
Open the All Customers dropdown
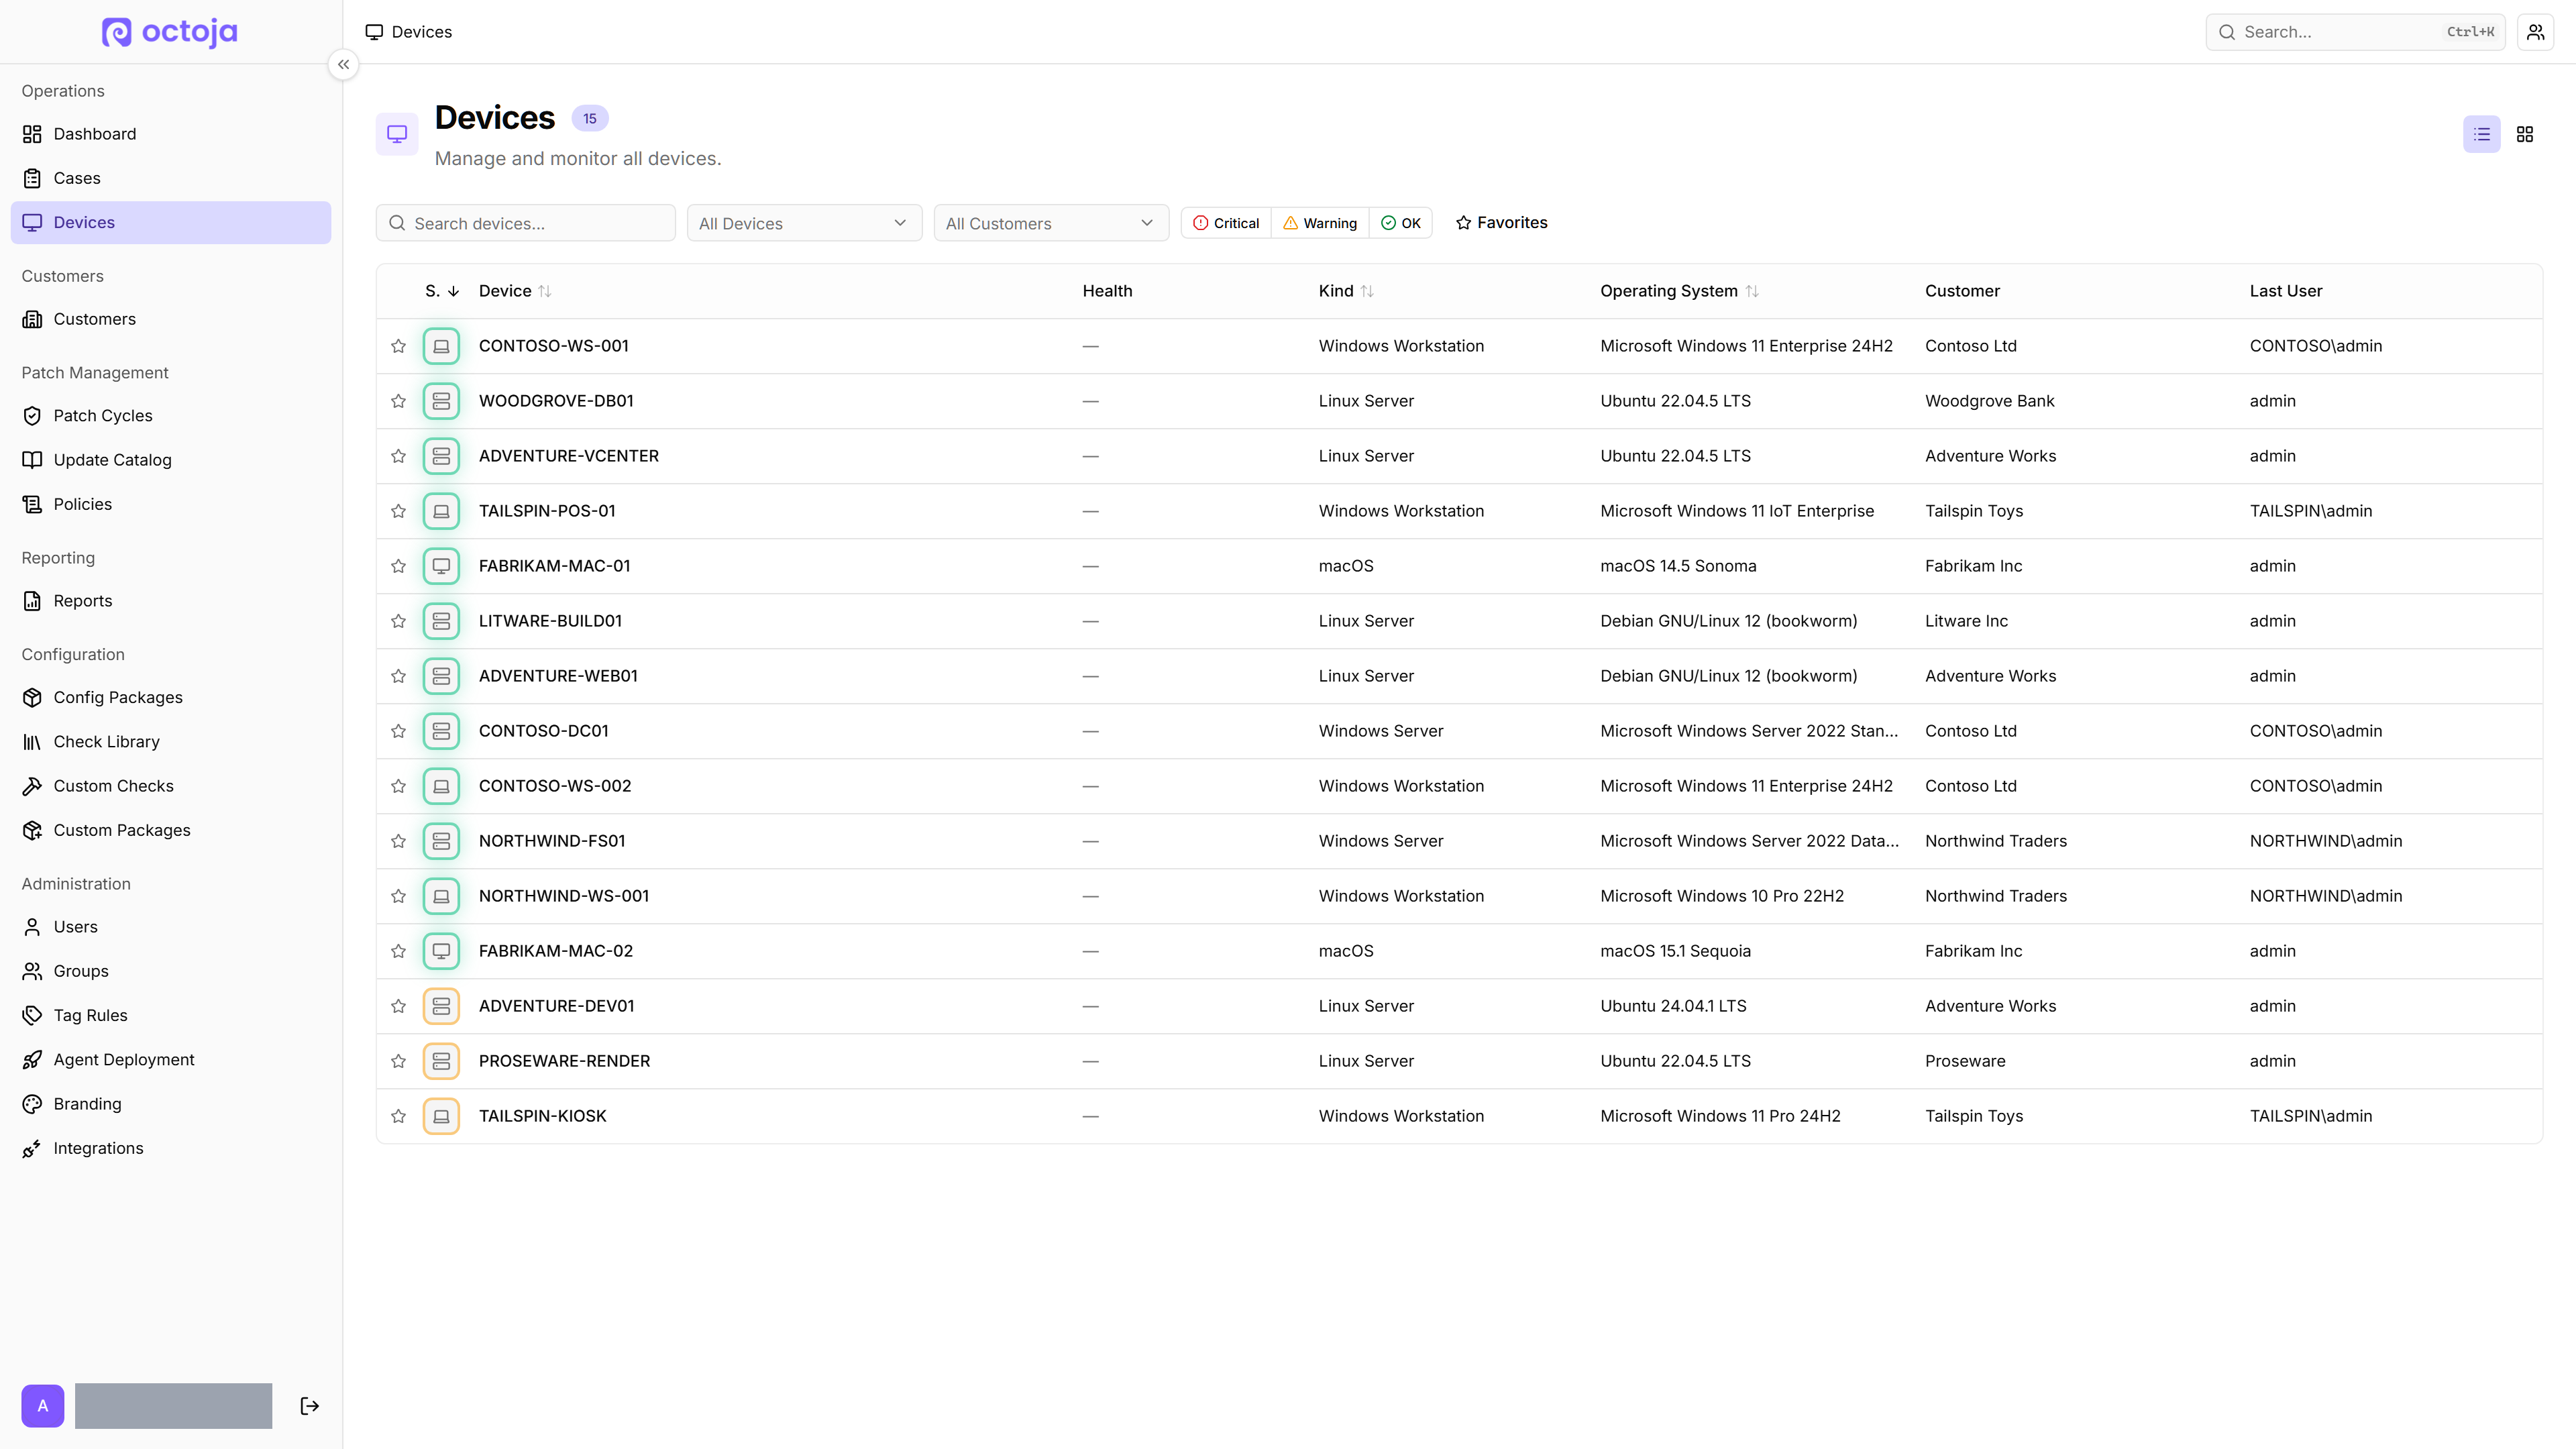click(x=1051, y=223)
